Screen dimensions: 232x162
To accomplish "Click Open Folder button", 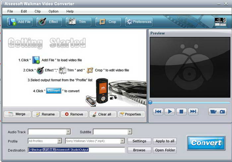I will pos(165,150).
